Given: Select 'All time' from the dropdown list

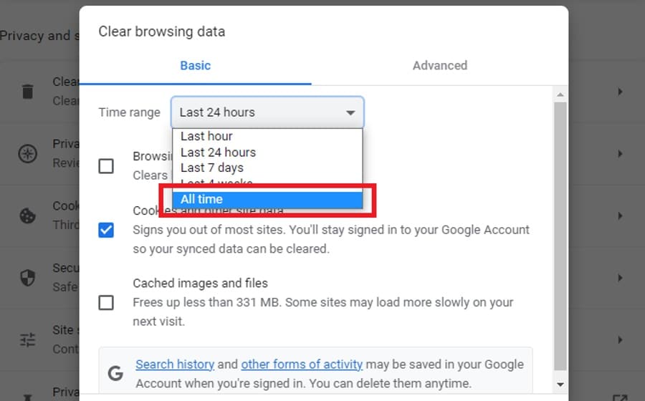Looking at the screenshot, I should click(267, 200).
